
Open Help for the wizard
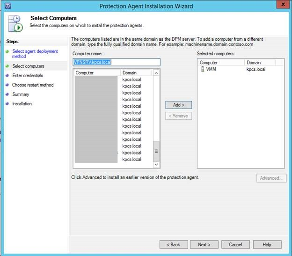click(267, 244)
